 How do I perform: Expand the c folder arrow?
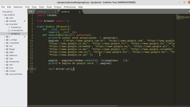tap(5, 37)
